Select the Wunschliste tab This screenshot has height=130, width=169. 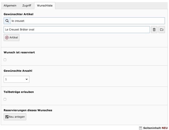(45, 6)
